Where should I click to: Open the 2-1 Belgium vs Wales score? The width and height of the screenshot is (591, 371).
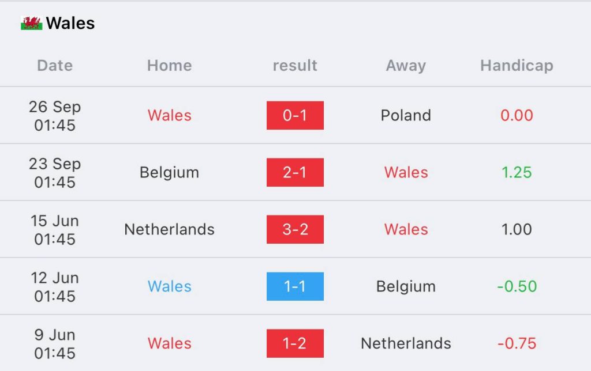(295, 172)
